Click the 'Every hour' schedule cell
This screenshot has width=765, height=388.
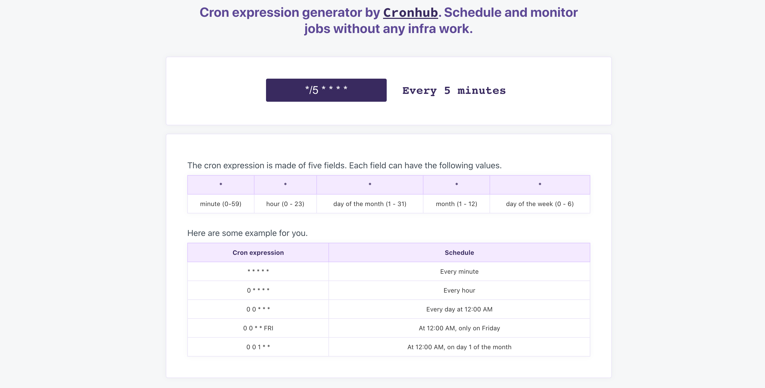tap(459, 290)
